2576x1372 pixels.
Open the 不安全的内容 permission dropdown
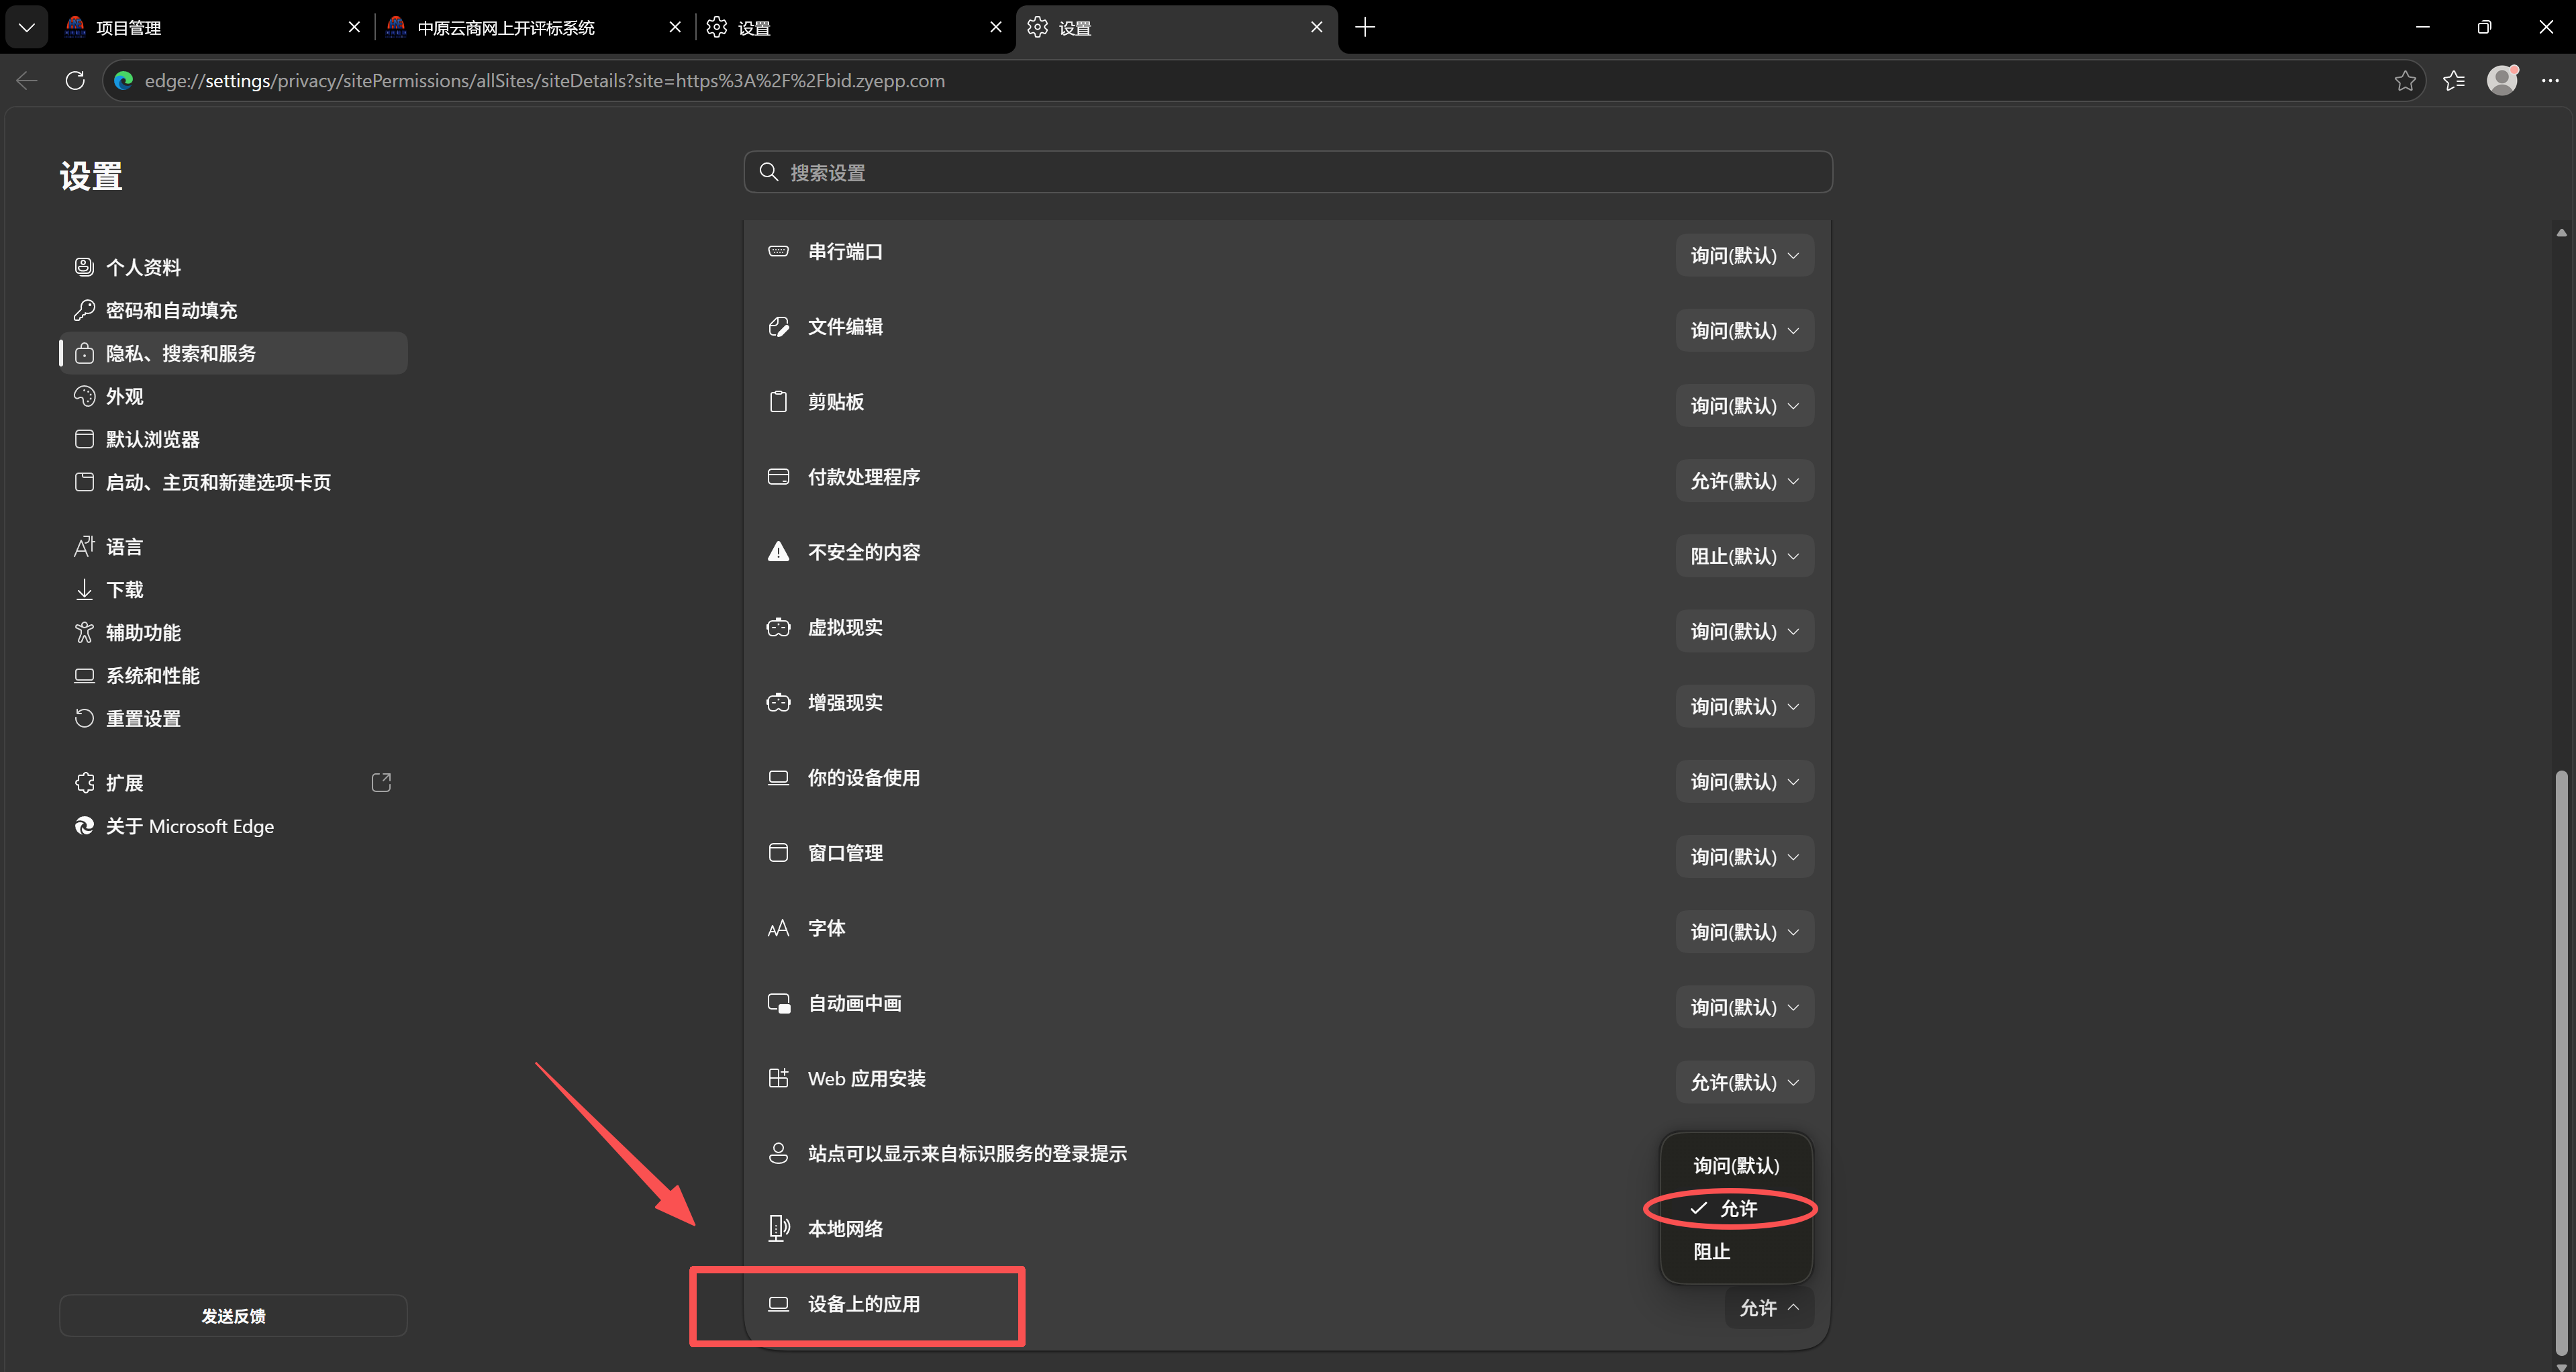point(1744,556)
